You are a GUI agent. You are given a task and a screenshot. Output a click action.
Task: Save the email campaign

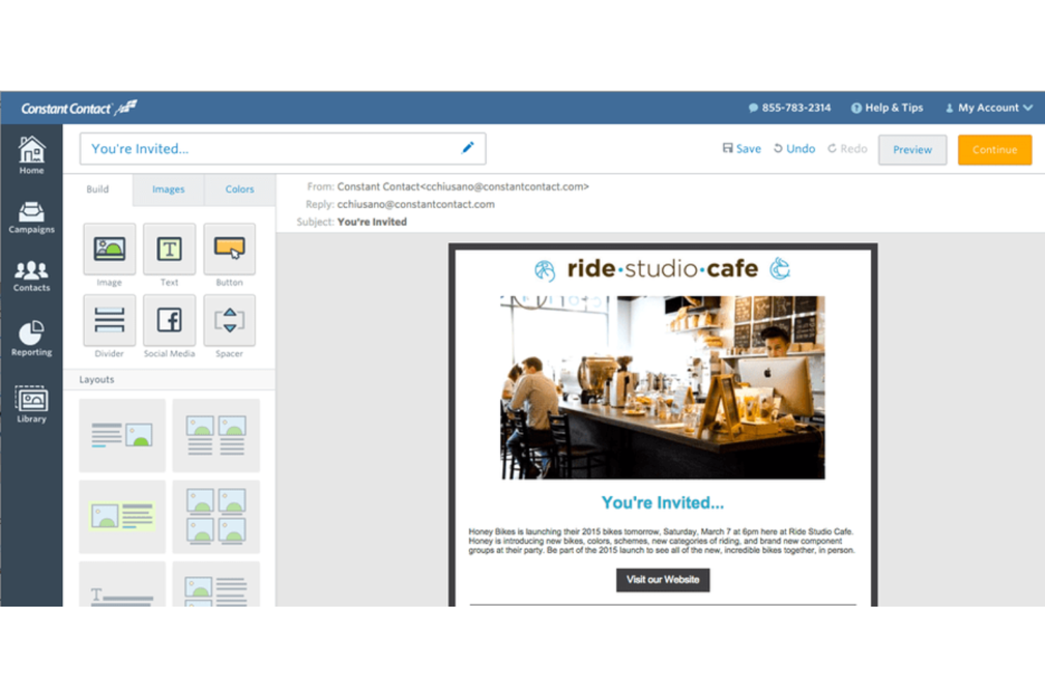click(x=741, y=148)
